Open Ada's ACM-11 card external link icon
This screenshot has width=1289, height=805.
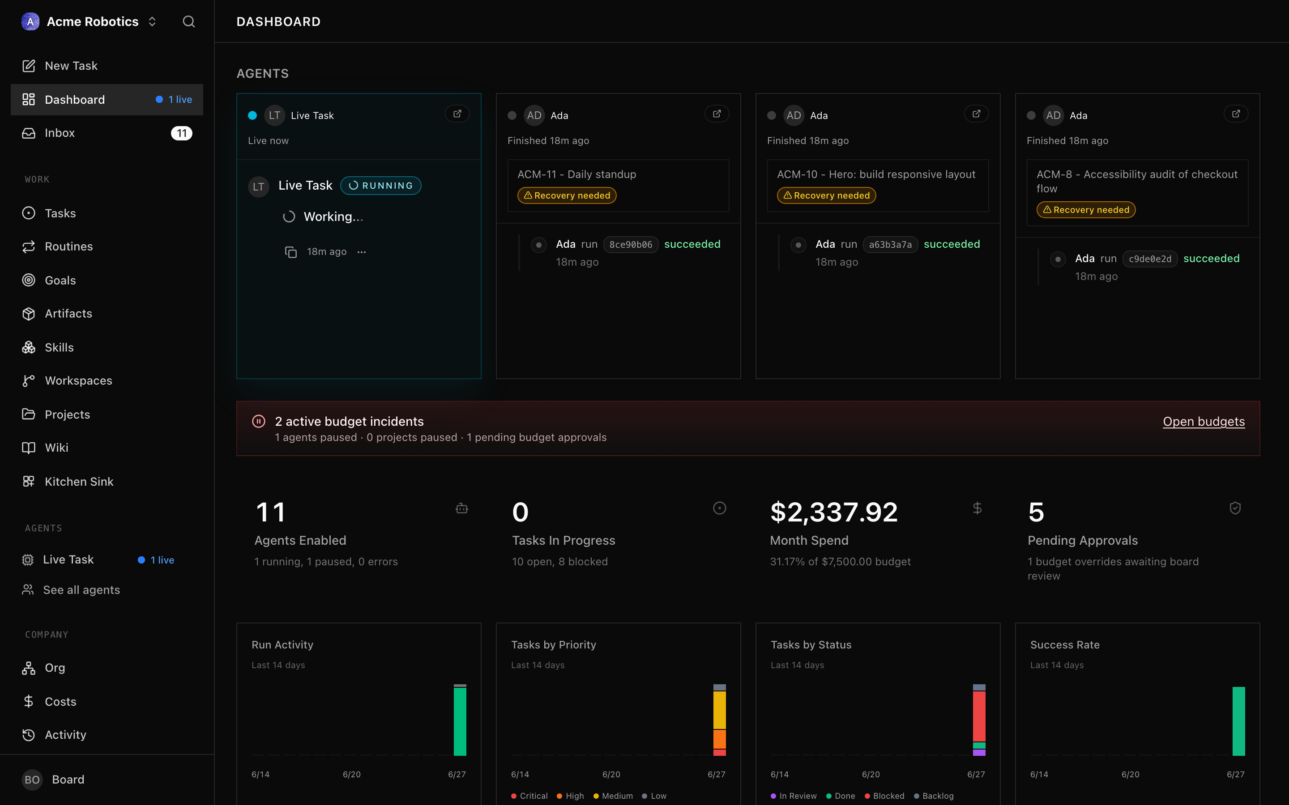[717, 114]
